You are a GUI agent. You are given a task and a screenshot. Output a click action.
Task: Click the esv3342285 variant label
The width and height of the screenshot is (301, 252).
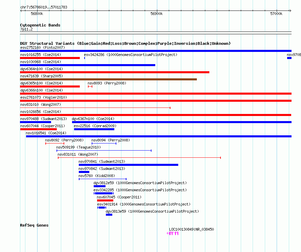tap(140, 190)
